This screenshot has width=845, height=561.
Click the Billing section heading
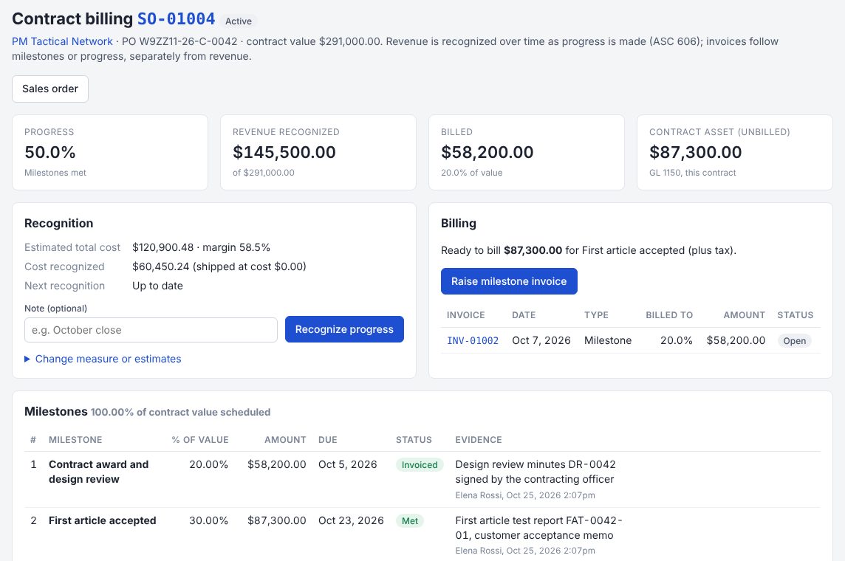[x=459, y=224]
